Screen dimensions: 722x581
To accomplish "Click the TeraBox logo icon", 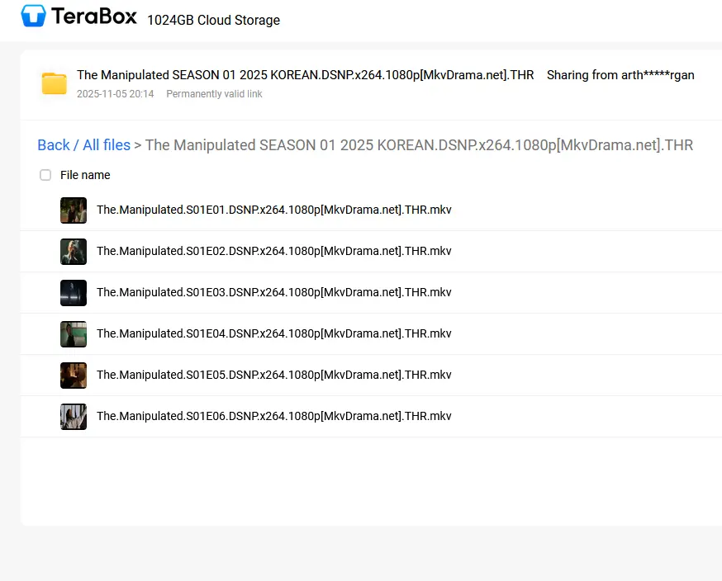I will coord(34,17).
